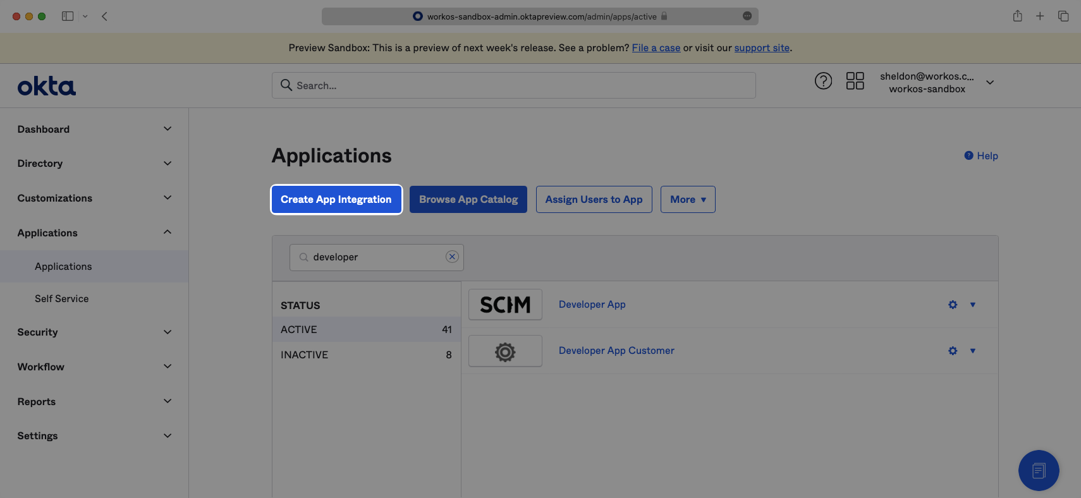Image resolution: width=1081 pixels, height=498 pixels.
Task: Open the Developer App Customer link
Action: click(x=616, y=351)
